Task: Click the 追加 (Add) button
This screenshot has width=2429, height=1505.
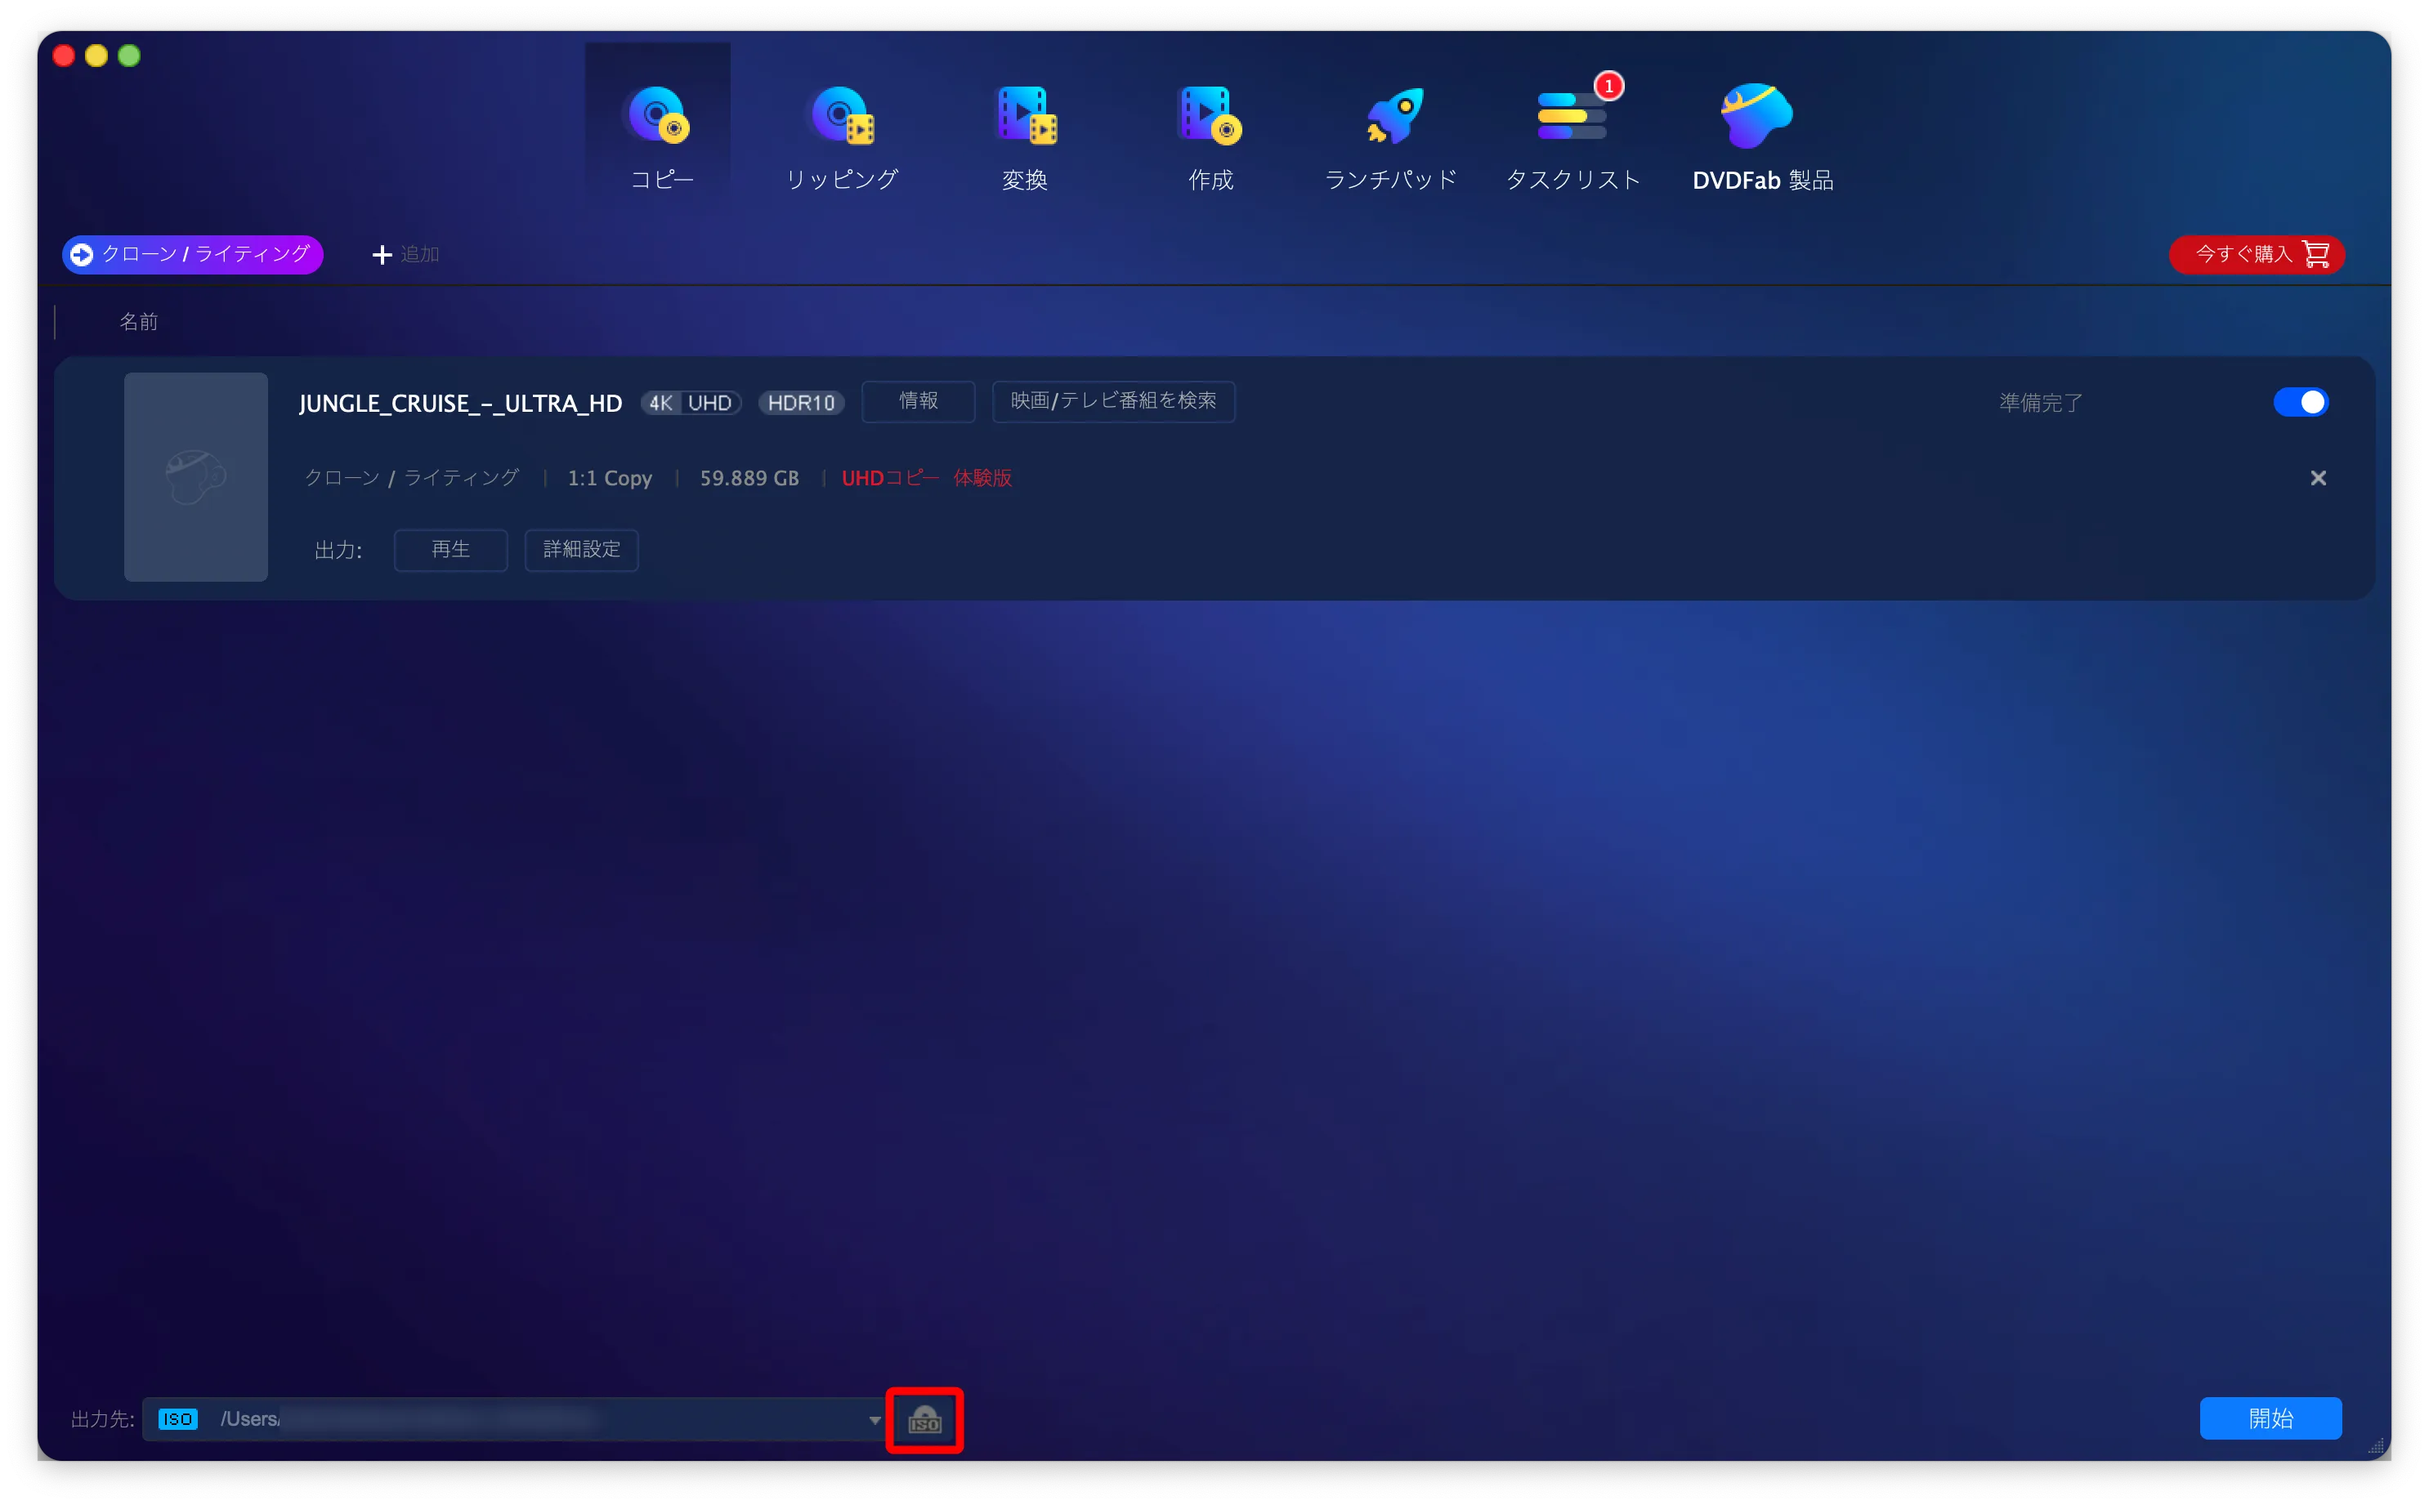Action: pyautogui.click(x=405, y=255)
